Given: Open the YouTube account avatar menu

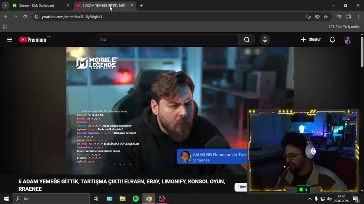Looking at the screenshot, I should (348, 40).
